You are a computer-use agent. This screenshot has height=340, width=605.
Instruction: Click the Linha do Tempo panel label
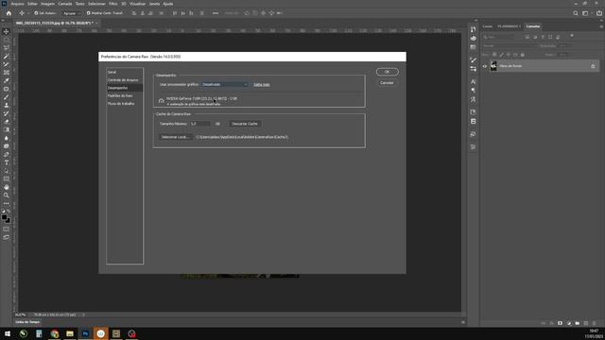click(27, 322)
